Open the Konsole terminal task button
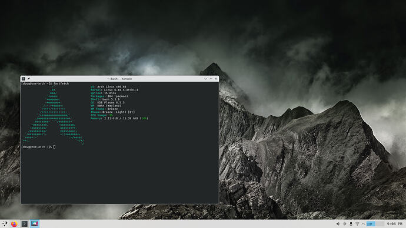406x228 pixels. coord(24,224)
